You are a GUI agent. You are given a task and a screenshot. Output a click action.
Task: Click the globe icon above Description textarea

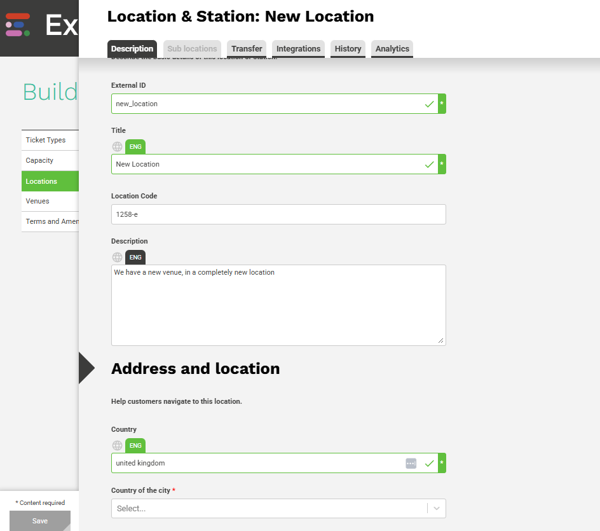pos(118,258)
